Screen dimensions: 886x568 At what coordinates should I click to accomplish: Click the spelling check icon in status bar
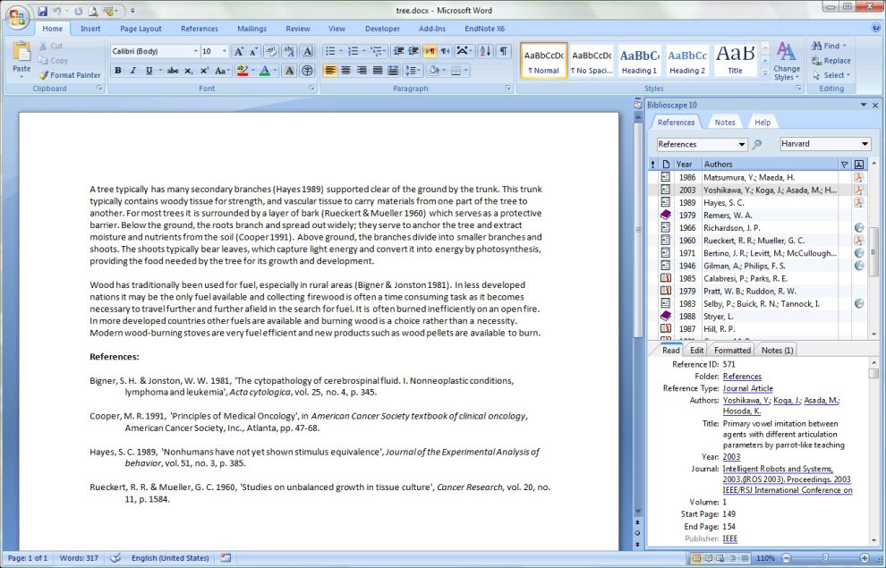click(115, 558)
